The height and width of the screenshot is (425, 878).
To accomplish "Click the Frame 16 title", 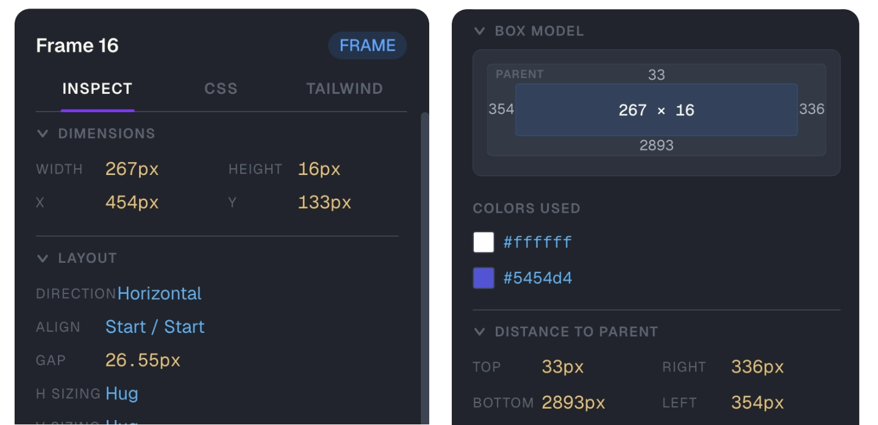I will click(x=77, y=45).
